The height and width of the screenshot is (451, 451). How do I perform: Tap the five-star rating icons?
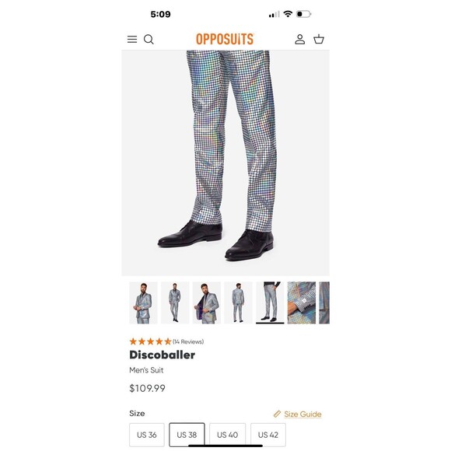(x=150, y=341)
